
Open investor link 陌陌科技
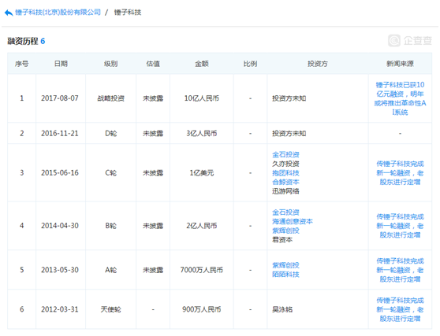[285, 275]
